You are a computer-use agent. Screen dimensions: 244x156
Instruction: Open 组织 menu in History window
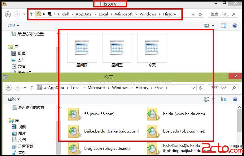point(13,25)
